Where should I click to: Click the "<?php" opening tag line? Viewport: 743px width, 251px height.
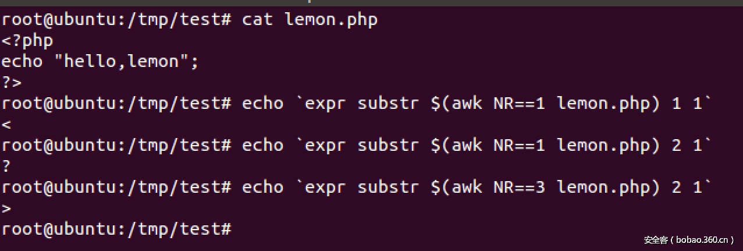[27, 41]
